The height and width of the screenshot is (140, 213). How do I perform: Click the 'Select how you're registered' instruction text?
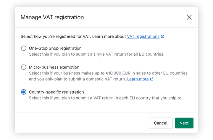tap(56, 36)
